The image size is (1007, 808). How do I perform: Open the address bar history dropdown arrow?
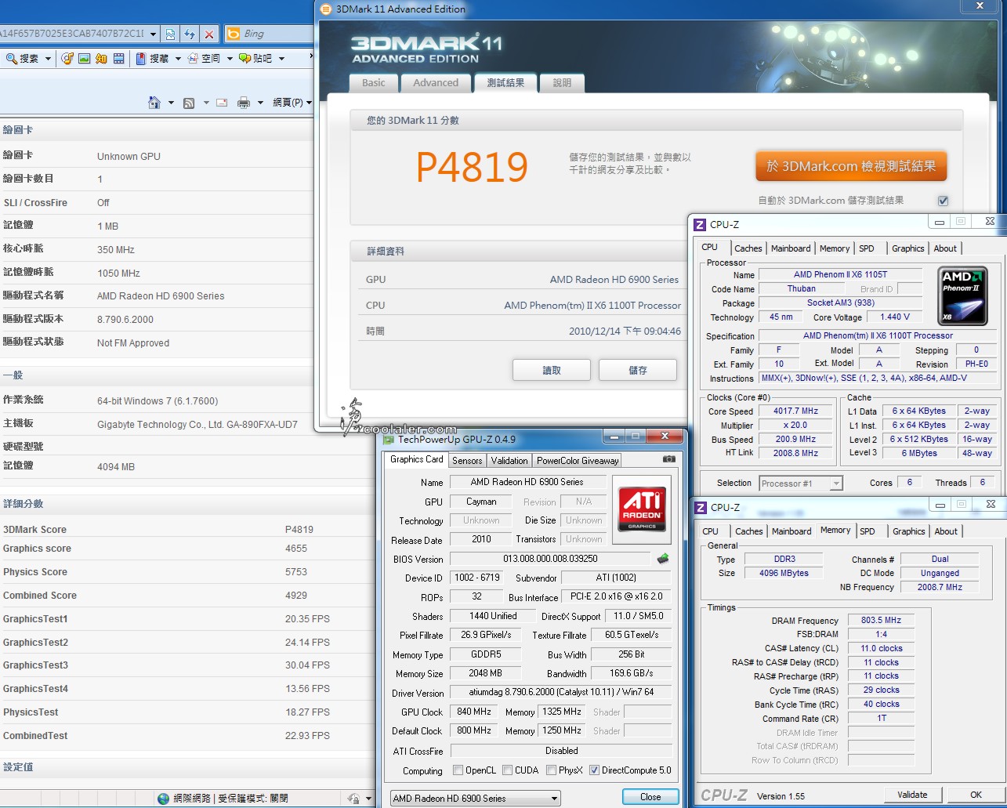click(152, 34)
